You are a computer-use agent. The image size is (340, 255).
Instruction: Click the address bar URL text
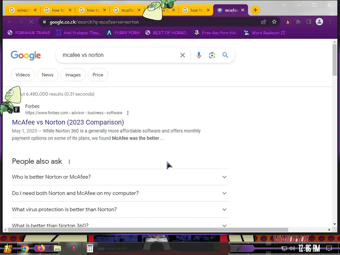pos(94,22)
